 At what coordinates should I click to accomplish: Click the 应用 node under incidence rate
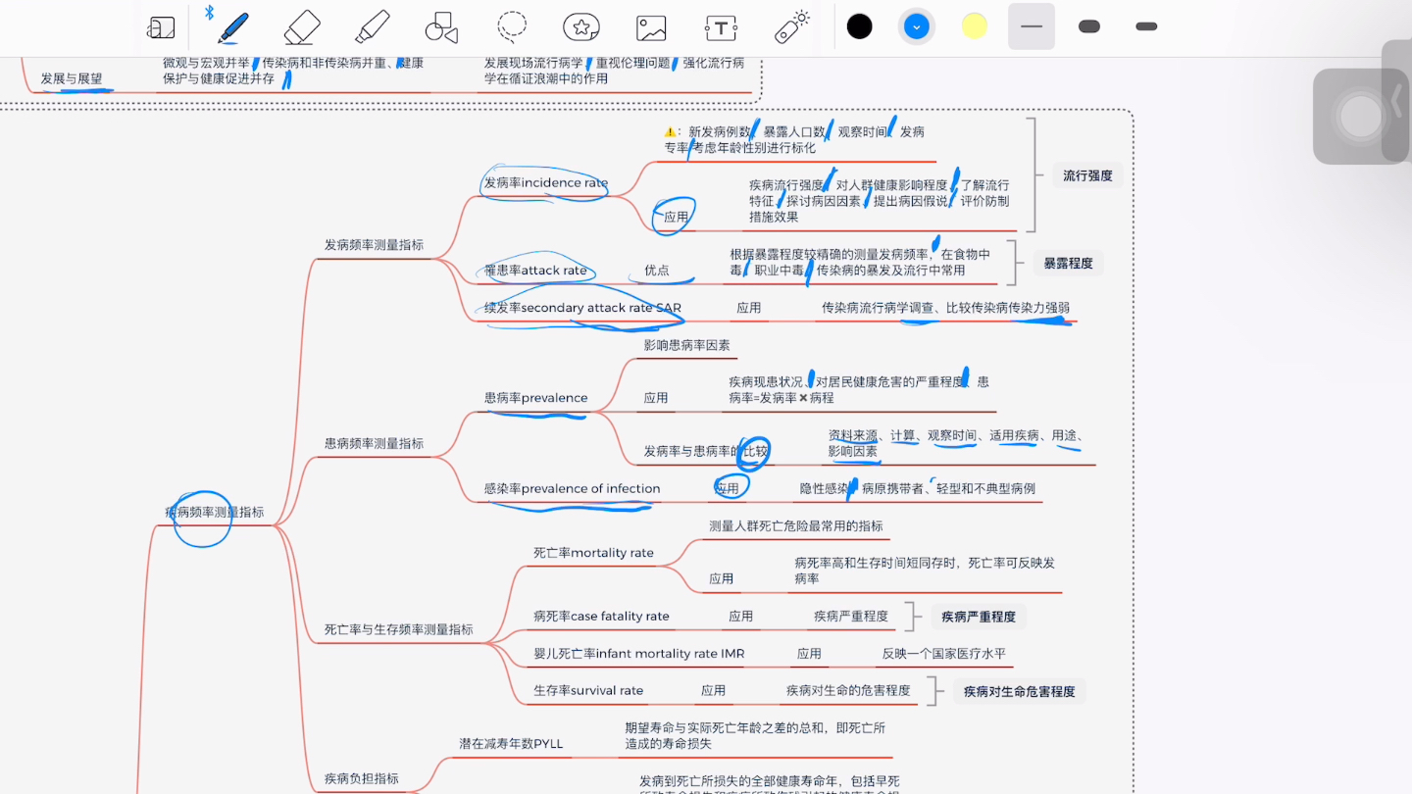(676, 218)
